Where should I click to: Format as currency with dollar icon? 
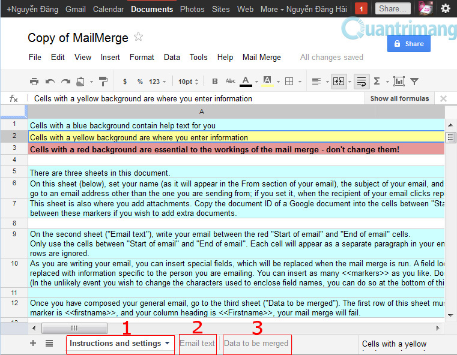click(125, 82)
